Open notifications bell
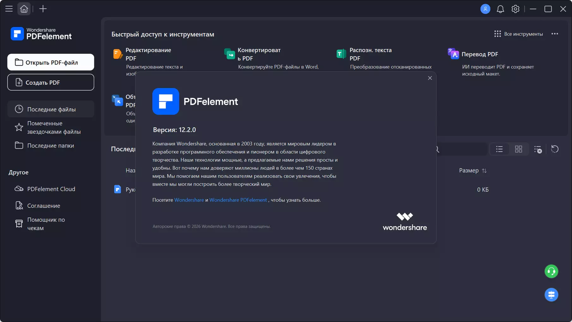The image size is (572, 322). coord(500,9)
